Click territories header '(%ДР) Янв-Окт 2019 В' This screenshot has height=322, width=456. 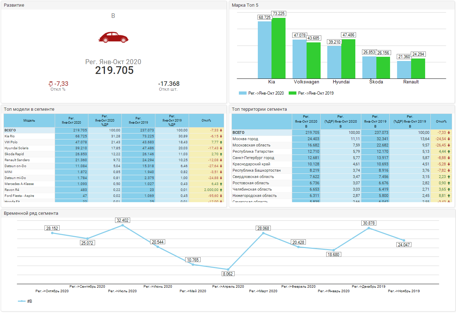(x=410, y=122)
